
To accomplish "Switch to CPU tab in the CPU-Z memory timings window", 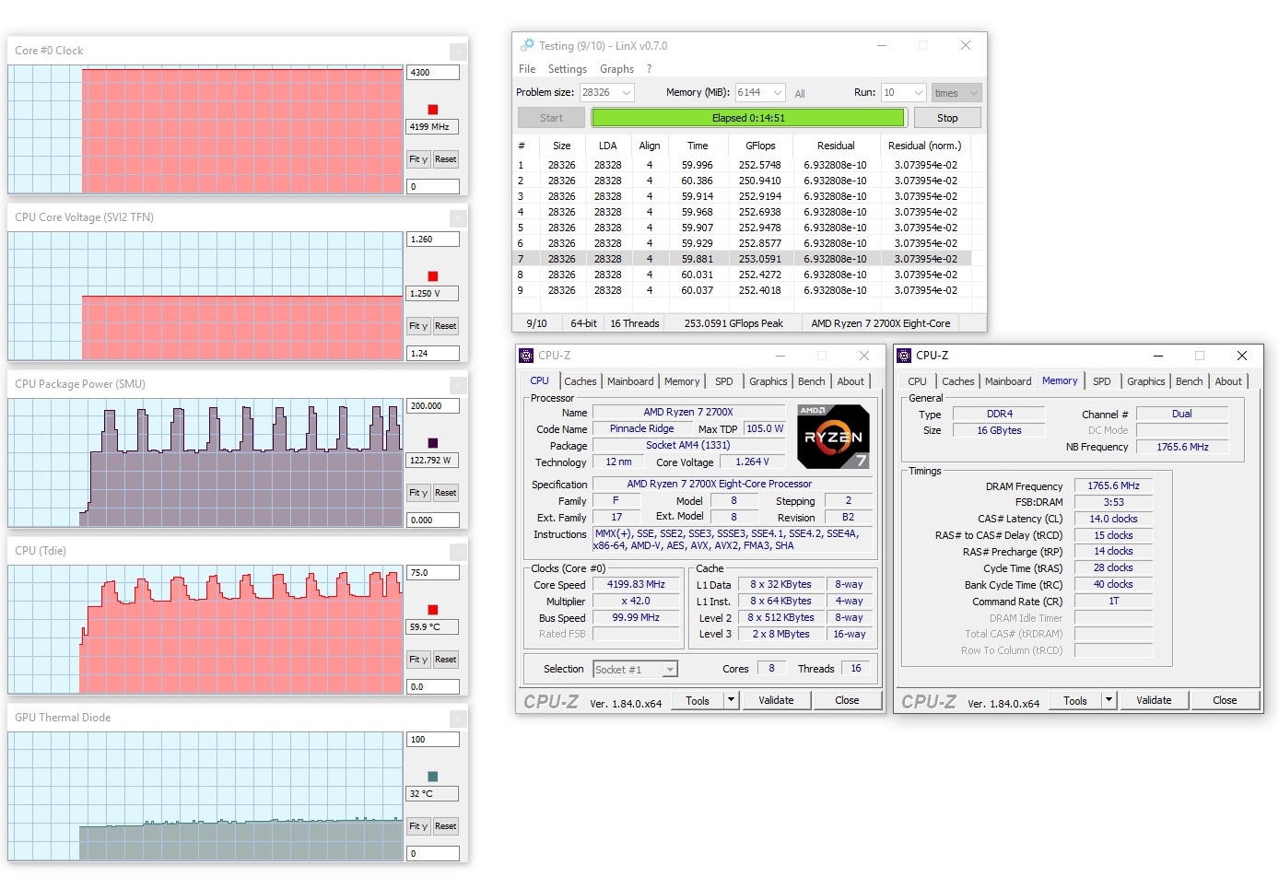I will (x=918, y=381).
